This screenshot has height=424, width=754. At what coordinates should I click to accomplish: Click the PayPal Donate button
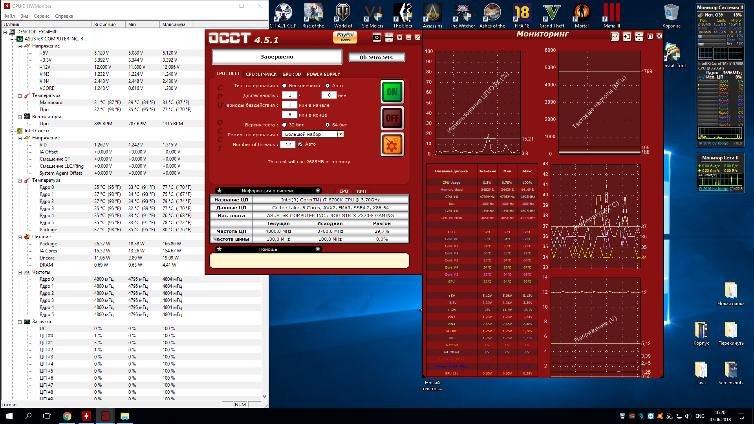(345, 37)
